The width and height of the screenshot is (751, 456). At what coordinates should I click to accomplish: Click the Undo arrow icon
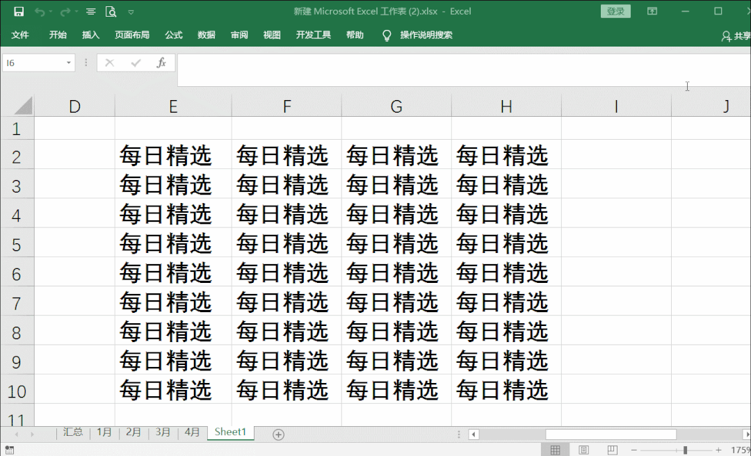39,12
